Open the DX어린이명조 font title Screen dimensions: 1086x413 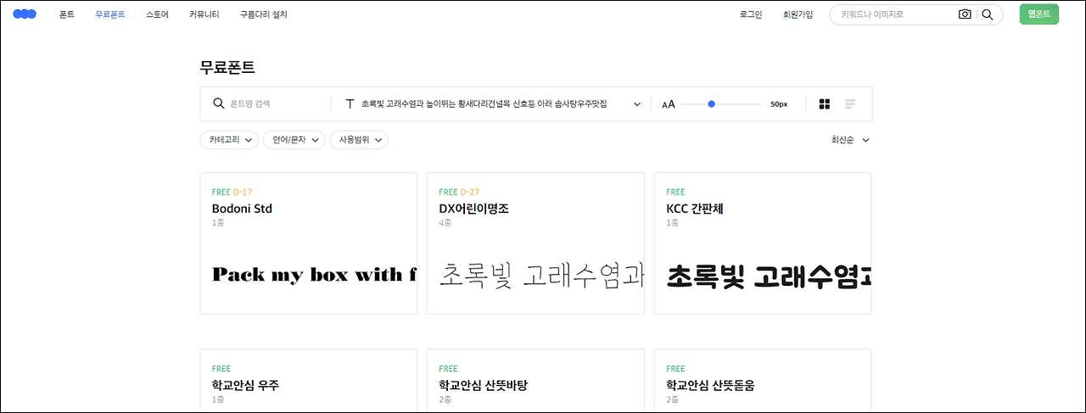tap(473, 209)
